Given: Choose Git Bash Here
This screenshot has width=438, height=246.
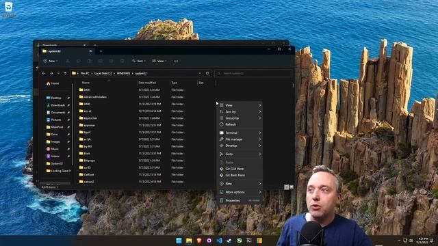Looking at the screenshot, I should (240, 175).
